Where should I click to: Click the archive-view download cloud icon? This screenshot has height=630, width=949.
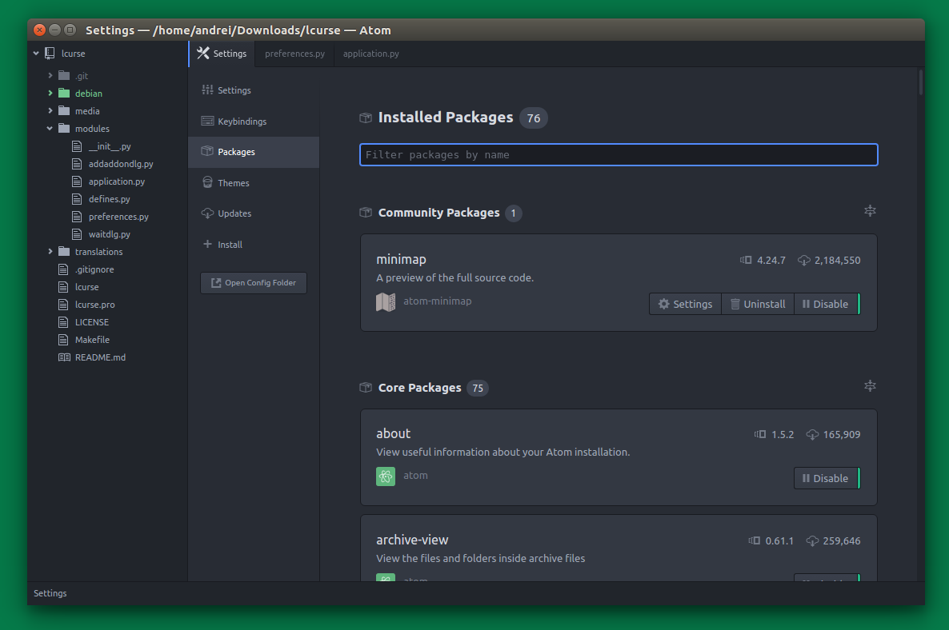[812, 540]
